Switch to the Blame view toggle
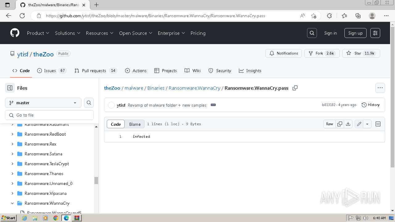Image resolution: width=395 pixels, height=222 pixels. [135, 124]
